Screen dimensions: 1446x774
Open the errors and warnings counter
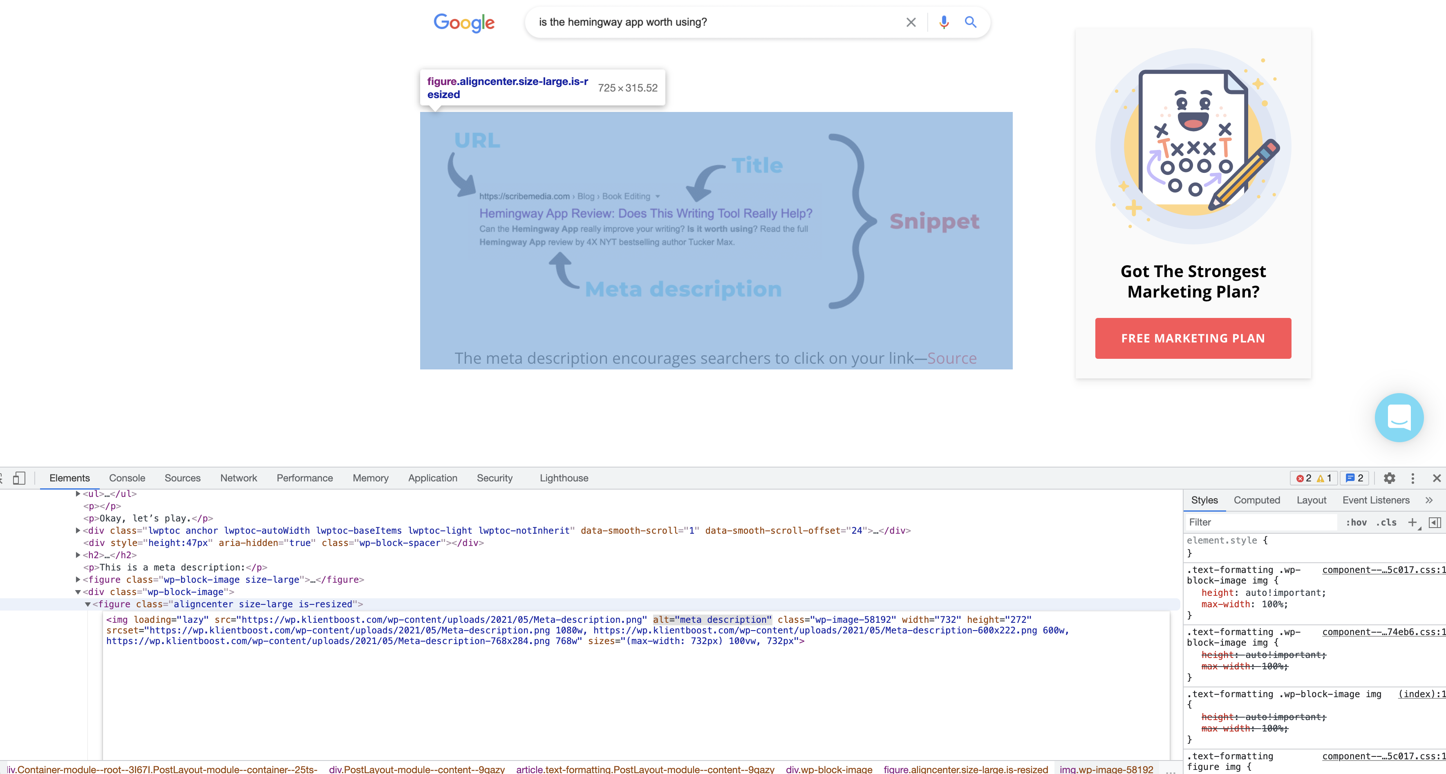1314,478
